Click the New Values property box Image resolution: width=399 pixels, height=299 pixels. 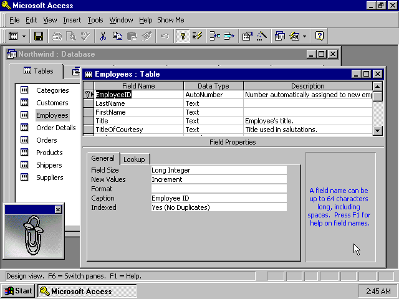click(219, 179)
